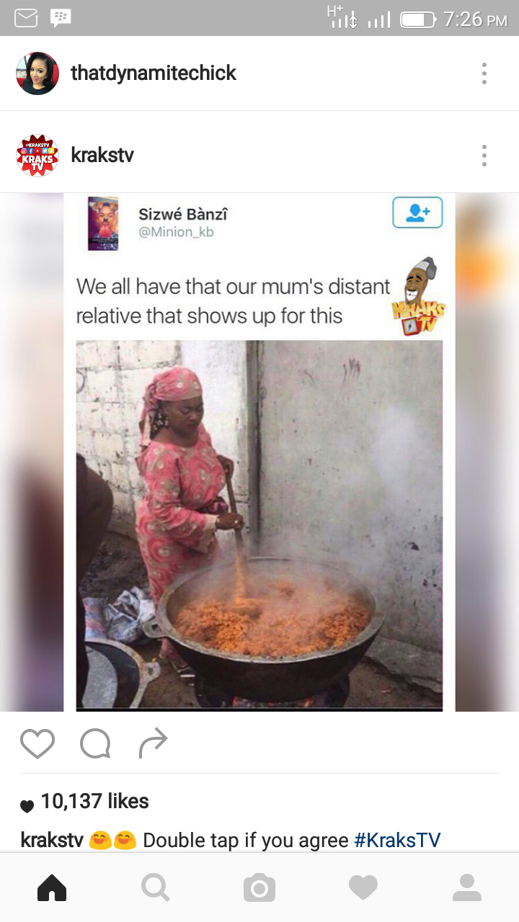Screen dimensions: 519x922
Task: Open the mail notification in status bar
Action: coord(26,18)
